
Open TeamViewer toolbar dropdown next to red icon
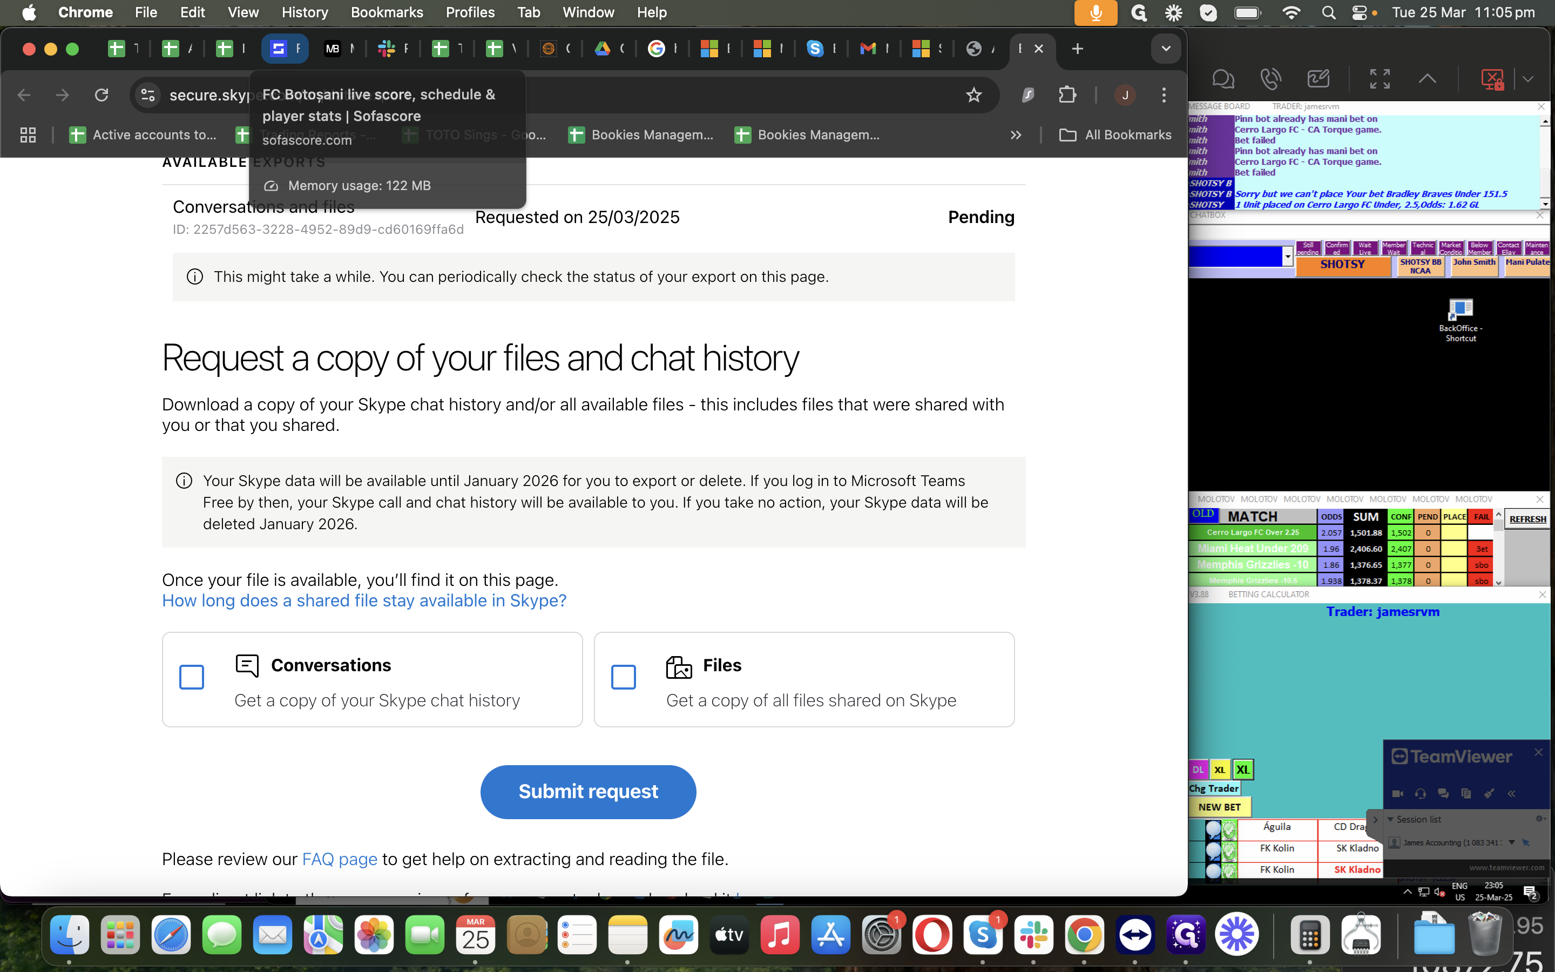click(x=1528, y=79)
